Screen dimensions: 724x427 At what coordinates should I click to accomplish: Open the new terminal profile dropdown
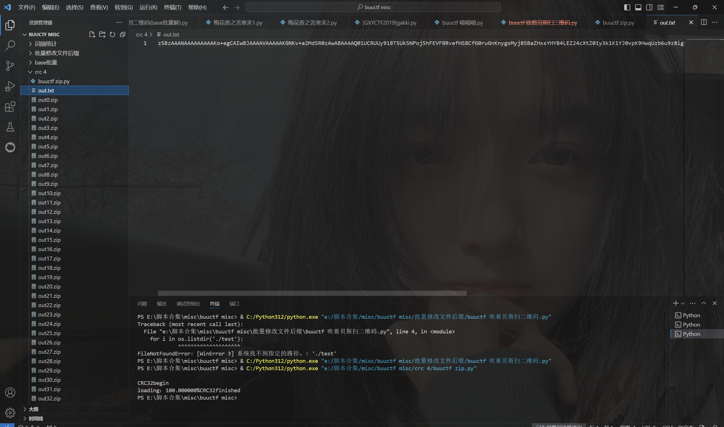click(x=683, y=303)
